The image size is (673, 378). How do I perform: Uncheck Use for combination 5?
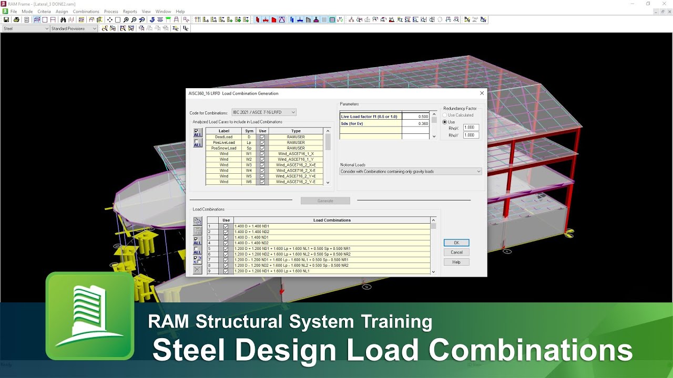(x=226, y=248)
